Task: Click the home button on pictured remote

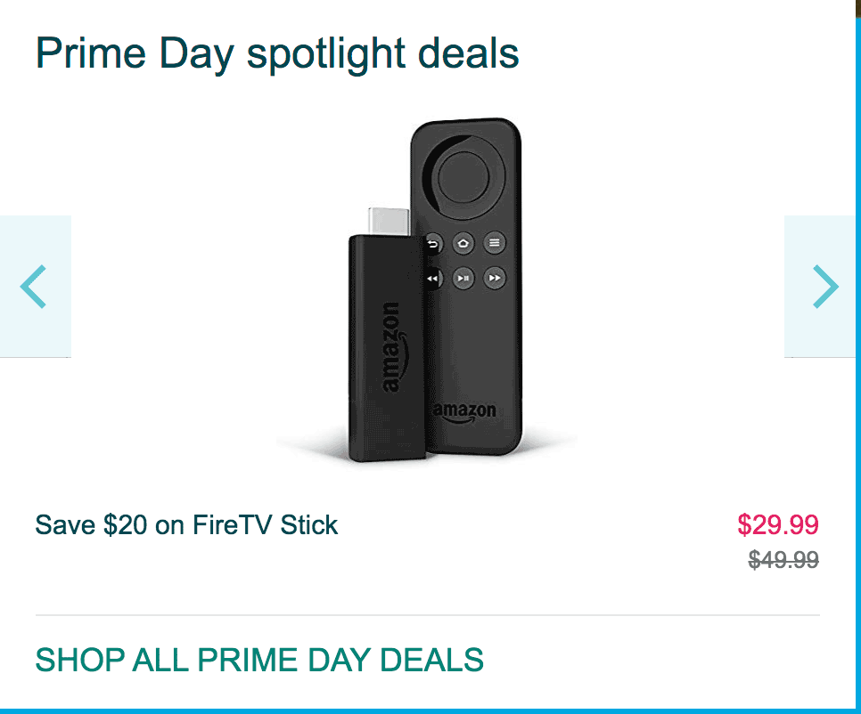Action: click(x=463, y=243)
